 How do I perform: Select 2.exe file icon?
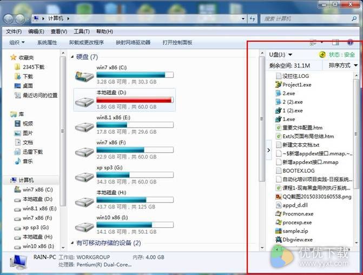278,93
